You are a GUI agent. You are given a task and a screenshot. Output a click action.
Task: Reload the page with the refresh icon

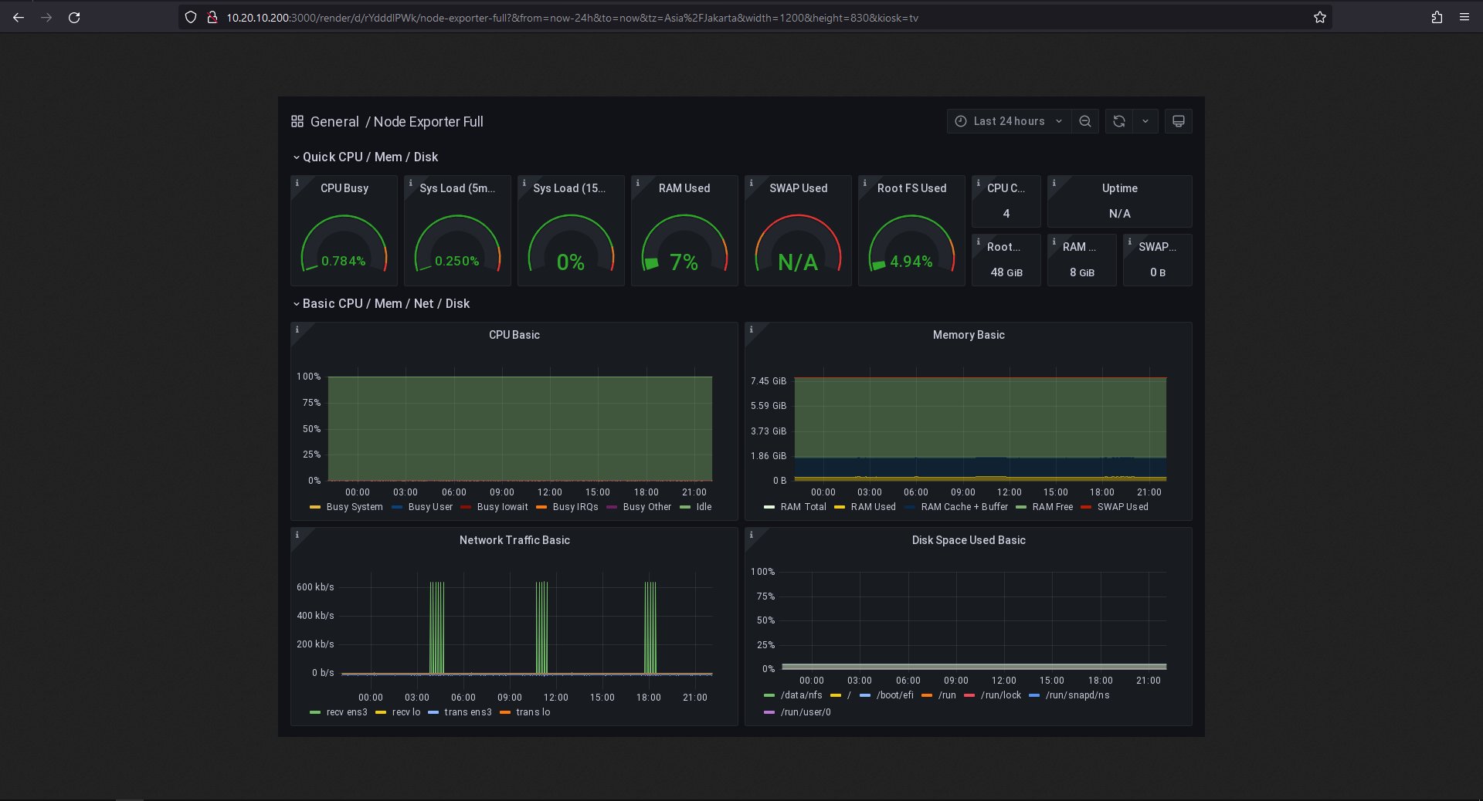pos(74,17)
